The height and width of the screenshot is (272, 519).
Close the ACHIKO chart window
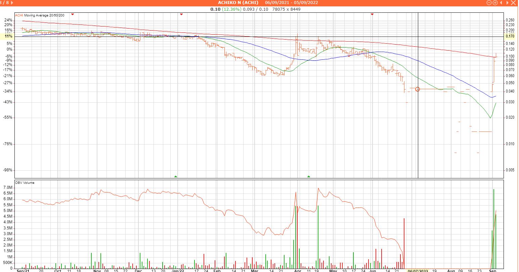(513, 3)
